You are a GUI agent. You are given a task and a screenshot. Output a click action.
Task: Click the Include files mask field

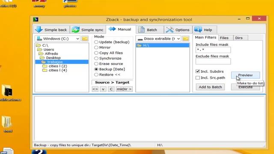[x=213, y=50]
